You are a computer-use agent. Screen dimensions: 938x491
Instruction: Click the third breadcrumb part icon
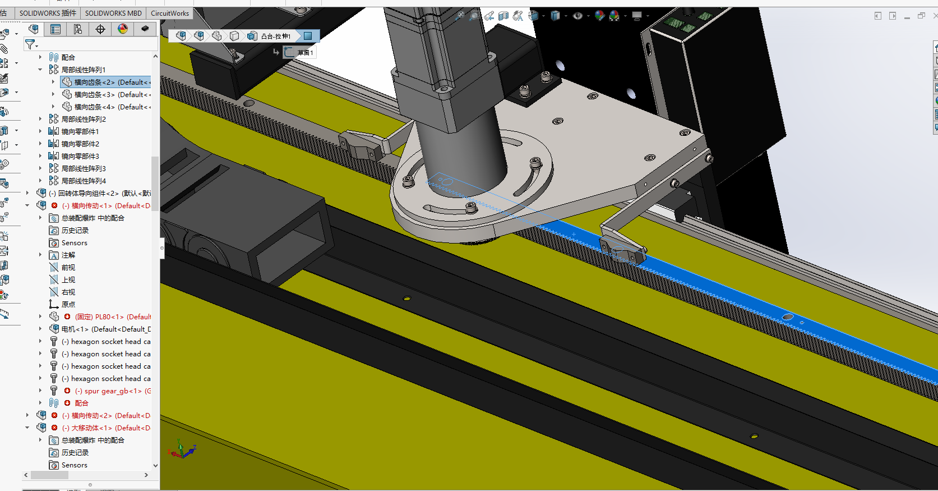[217, 36]
